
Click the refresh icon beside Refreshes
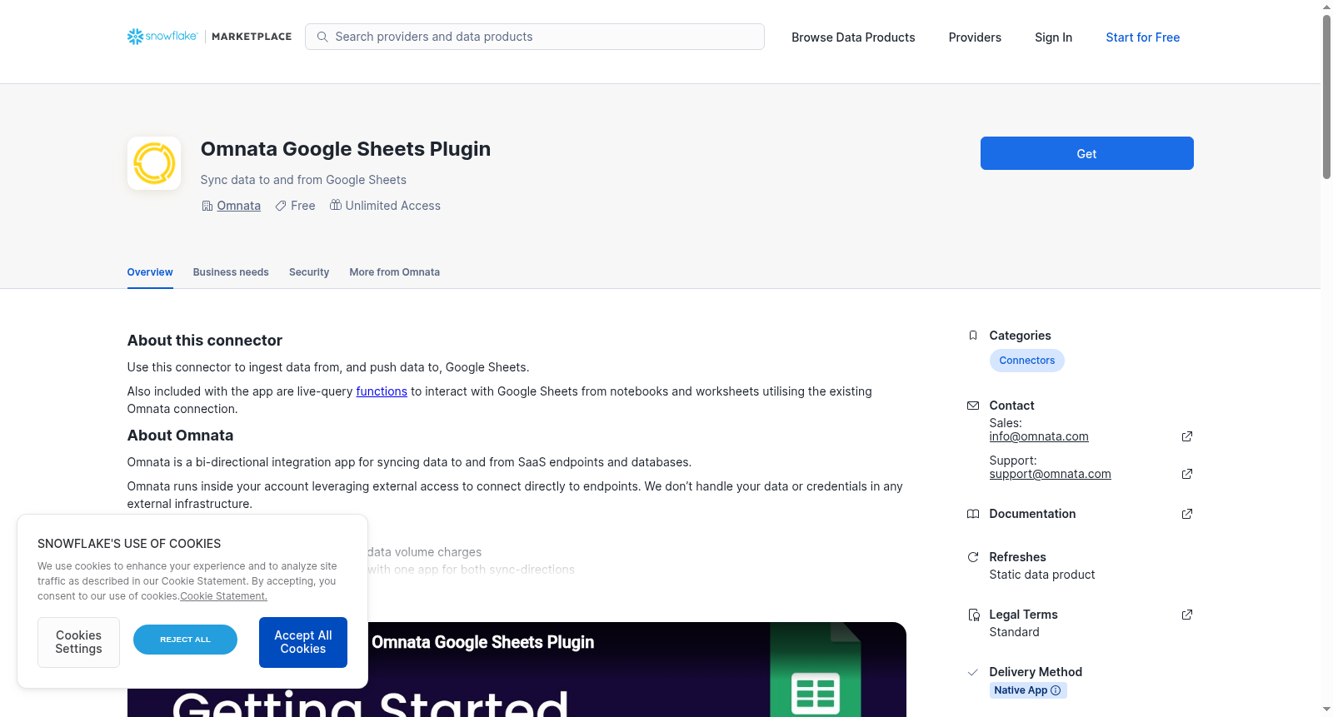coord(973,557)
